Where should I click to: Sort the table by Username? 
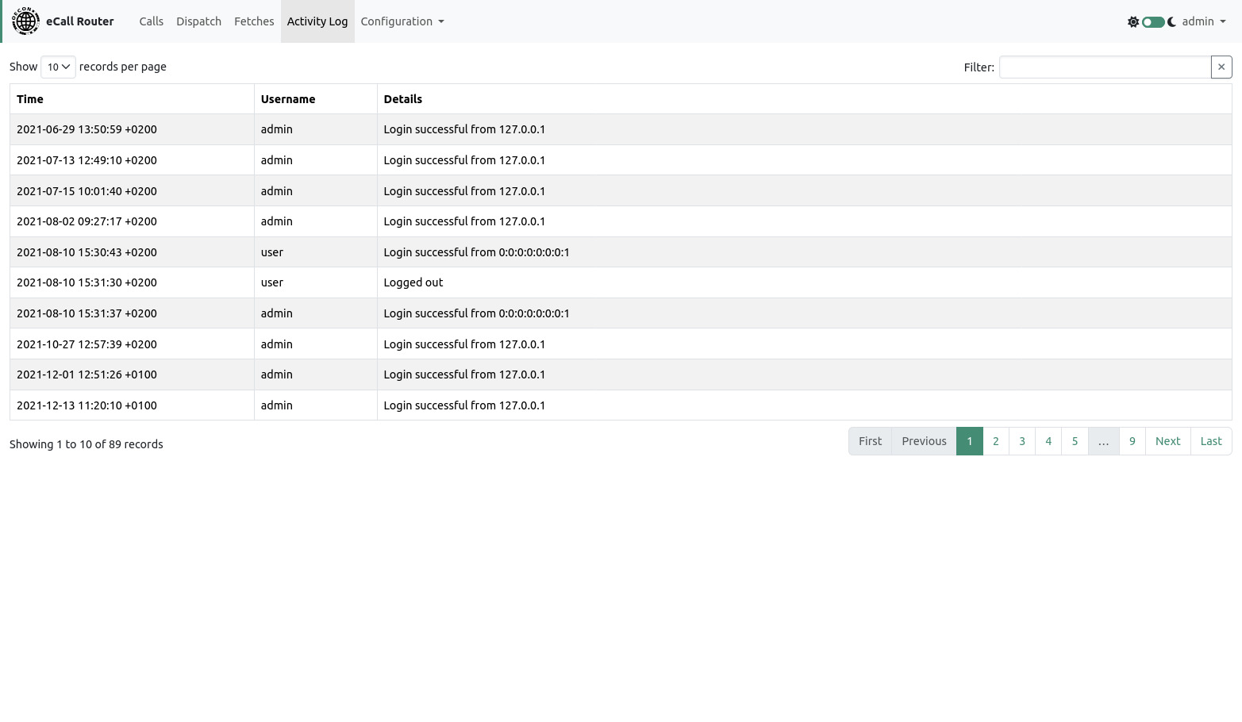288,98
